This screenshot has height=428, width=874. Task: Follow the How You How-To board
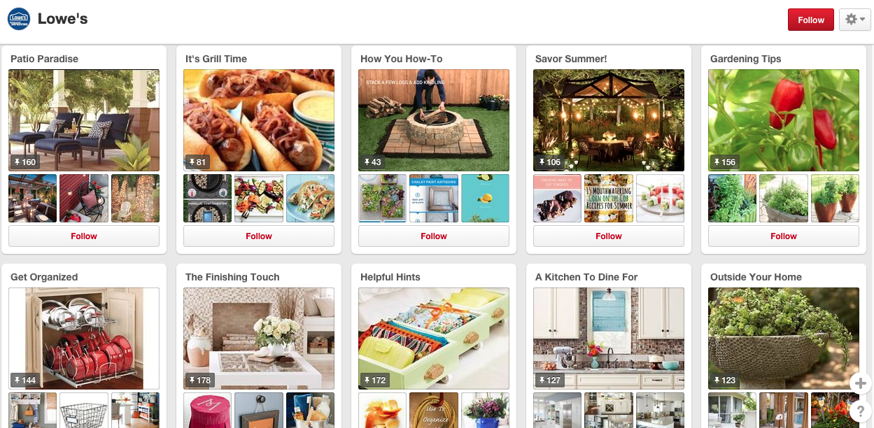(x=434, y=236)
